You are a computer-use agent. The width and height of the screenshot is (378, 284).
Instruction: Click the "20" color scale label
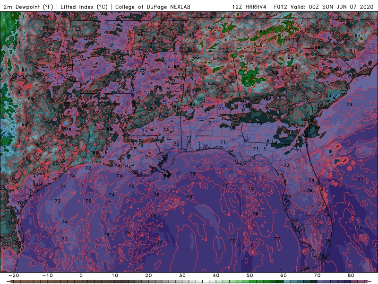pos(148,275)
